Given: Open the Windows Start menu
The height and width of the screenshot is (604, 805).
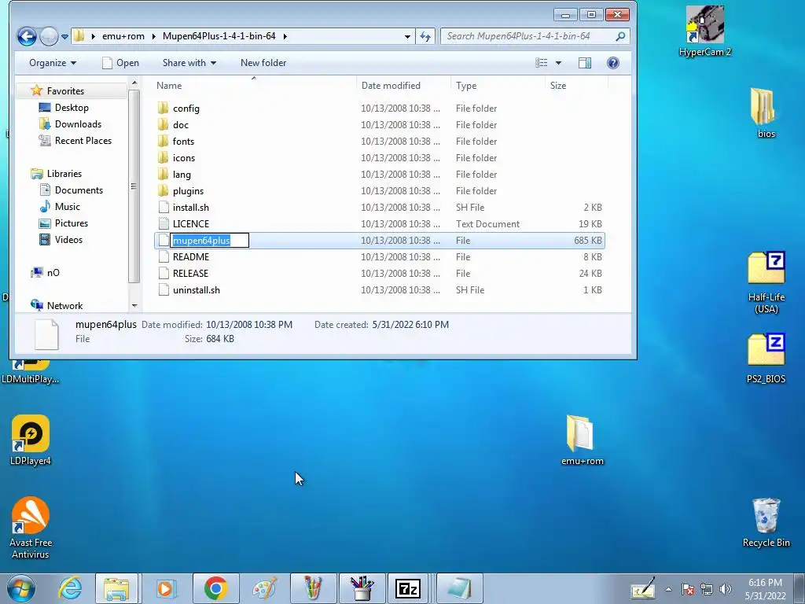Looking at the screenshot, I should (20, 588).
